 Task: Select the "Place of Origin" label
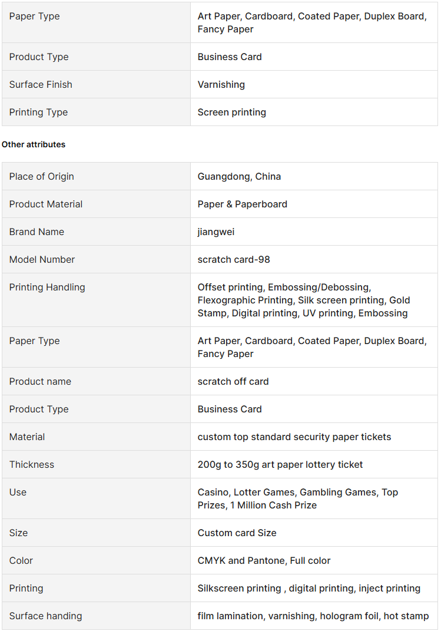[x=42, y=176]
